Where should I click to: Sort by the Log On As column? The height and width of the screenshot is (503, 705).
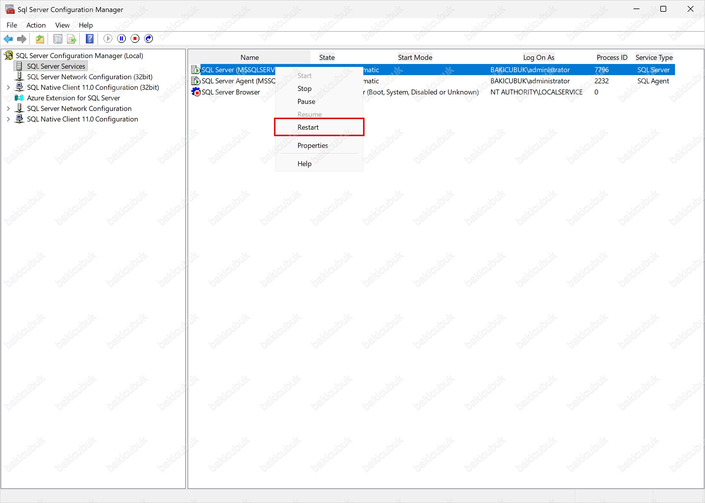[538, 57]
